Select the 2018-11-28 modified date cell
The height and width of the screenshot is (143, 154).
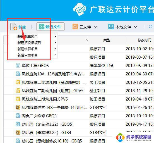(140, 91)
